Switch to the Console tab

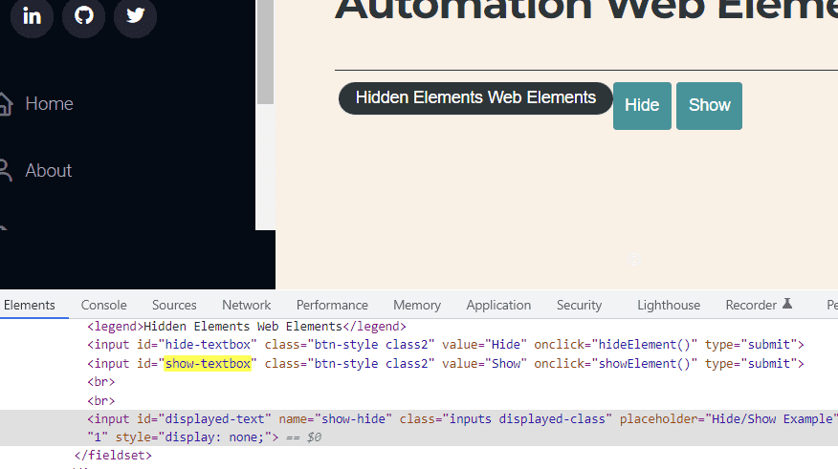(103, 305)
